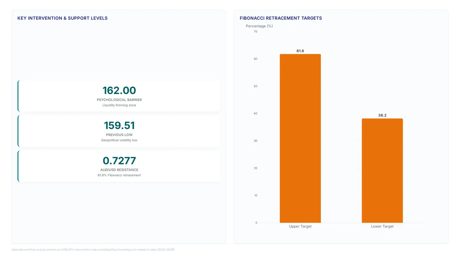
Task: Click the data source footnote text
Action: (93, 249)
